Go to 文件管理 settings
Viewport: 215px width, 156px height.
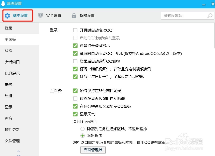coord(12,141)
